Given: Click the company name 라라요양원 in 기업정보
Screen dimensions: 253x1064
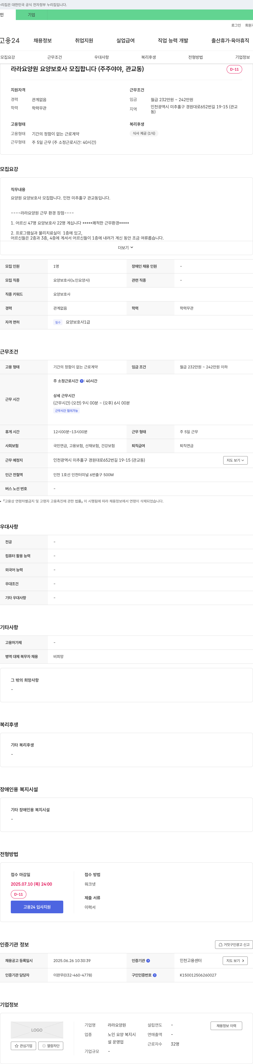Looking at the screenshot, I should point(117,1025).
